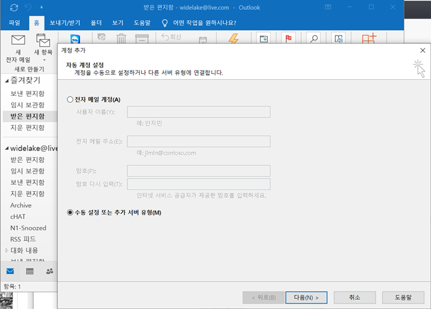Click the 다음(N) > button
Screen dimensions: 431x309
[x=306, y=297]
